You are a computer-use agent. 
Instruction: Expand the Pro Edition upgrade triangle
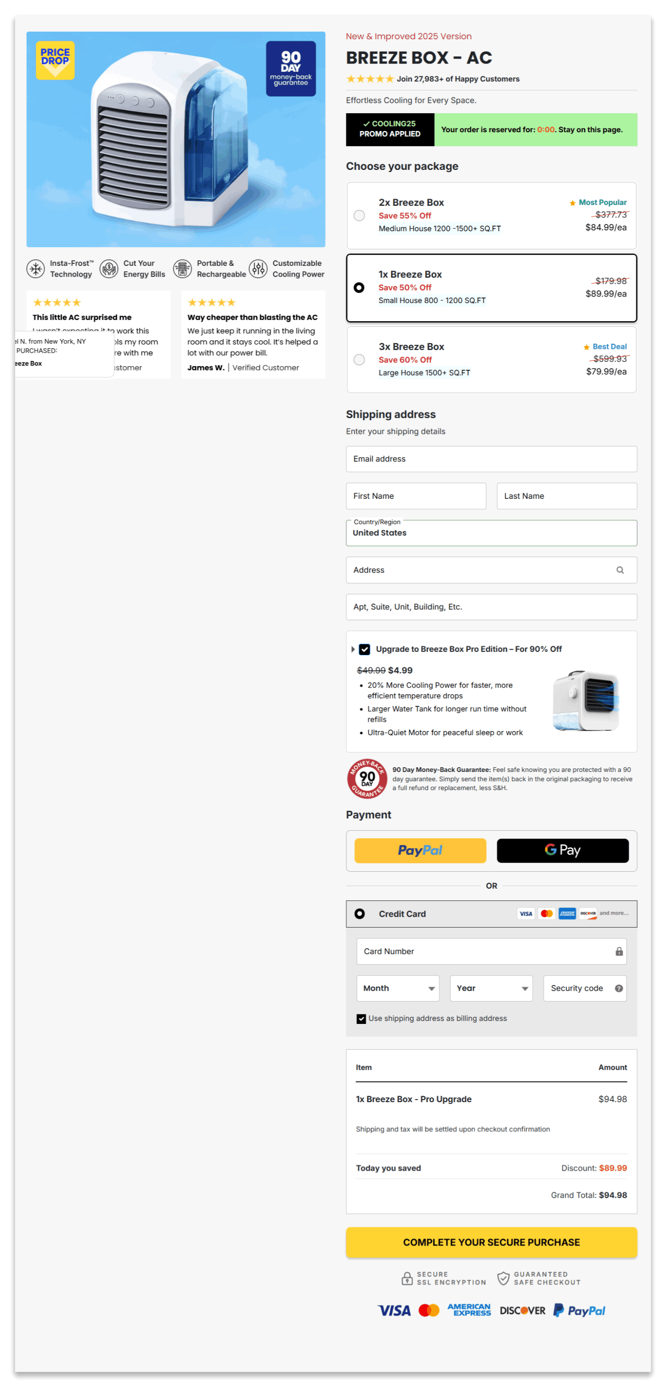tap(353, 649)
